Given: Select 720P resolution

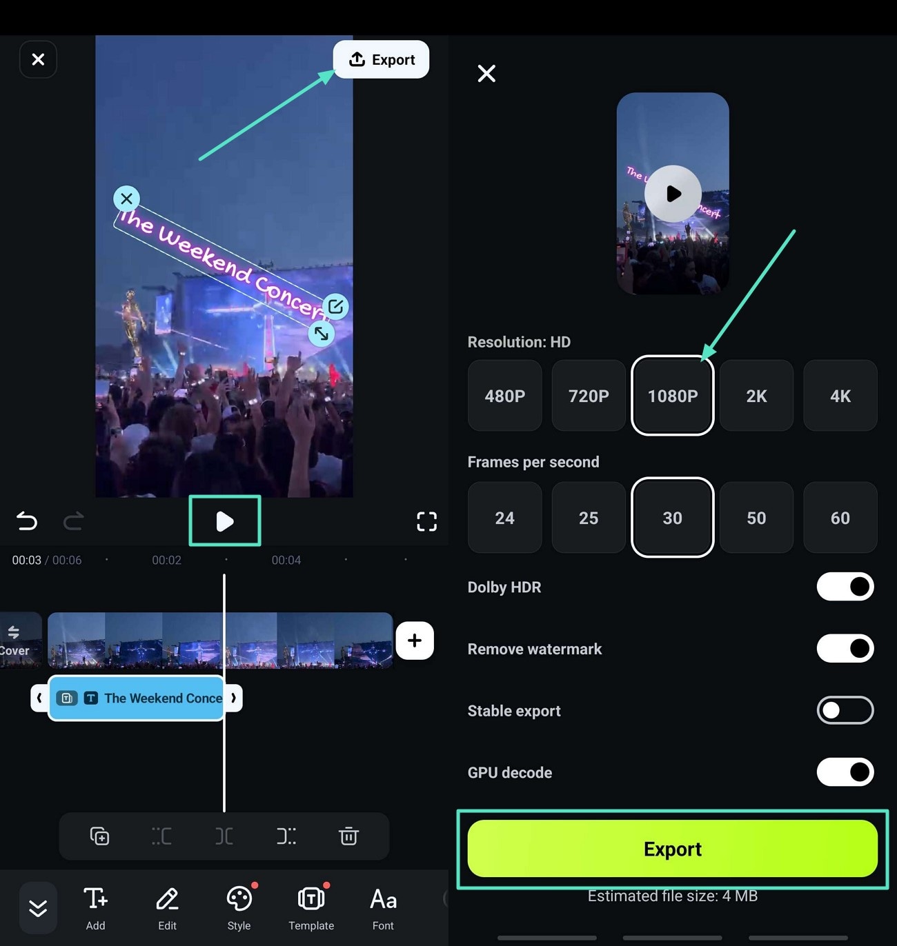Looking at the screenshot, I should [589, 396].
